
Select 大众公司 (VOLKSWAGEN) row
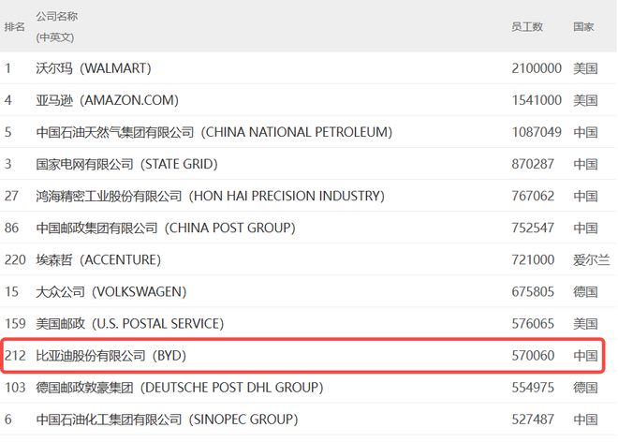pyautogui.click(x=110, y=291)
